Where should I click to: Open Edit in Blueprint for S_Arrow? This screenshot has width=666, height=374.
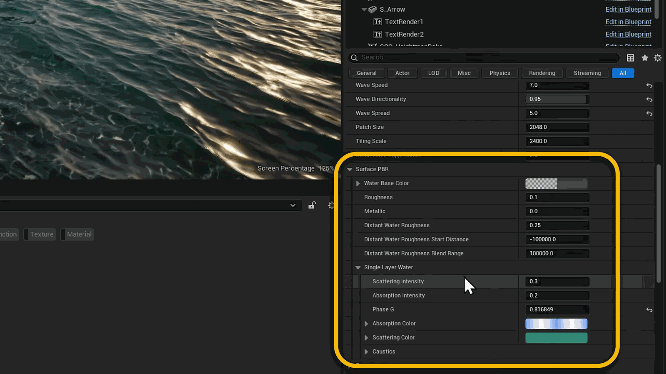tap(629, 9)
